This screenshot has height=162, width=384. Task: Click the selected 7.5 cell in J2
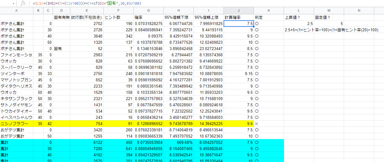pos(238,24)
